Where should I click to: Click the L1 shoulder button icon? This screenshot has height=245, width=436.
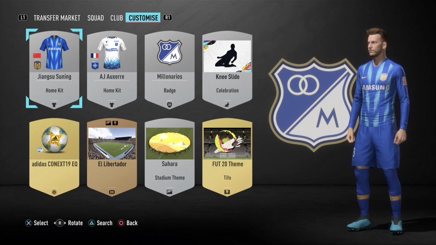[22, 18]
